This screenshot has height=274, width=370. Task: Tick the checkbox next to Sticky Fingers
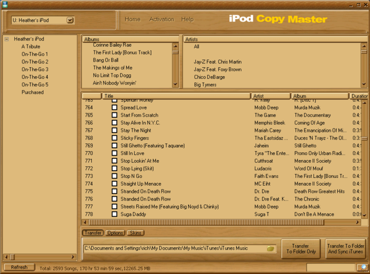click(115, 138)
